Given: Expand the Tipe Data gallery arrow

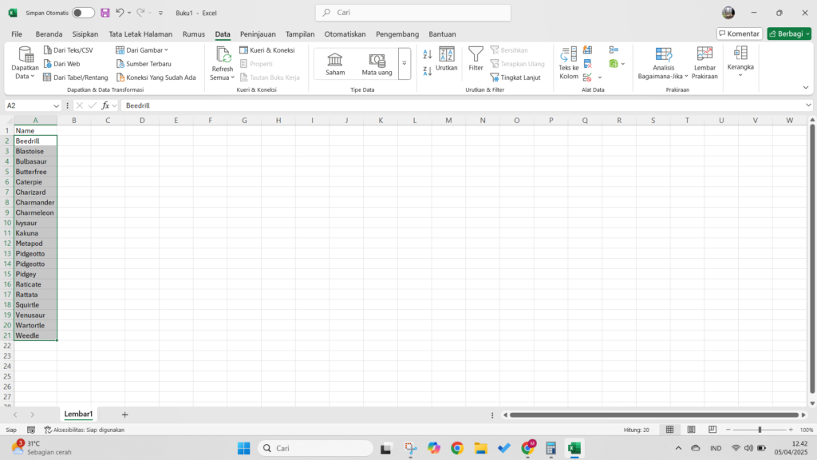Looking at the screenshot, I should coord(405,64).
